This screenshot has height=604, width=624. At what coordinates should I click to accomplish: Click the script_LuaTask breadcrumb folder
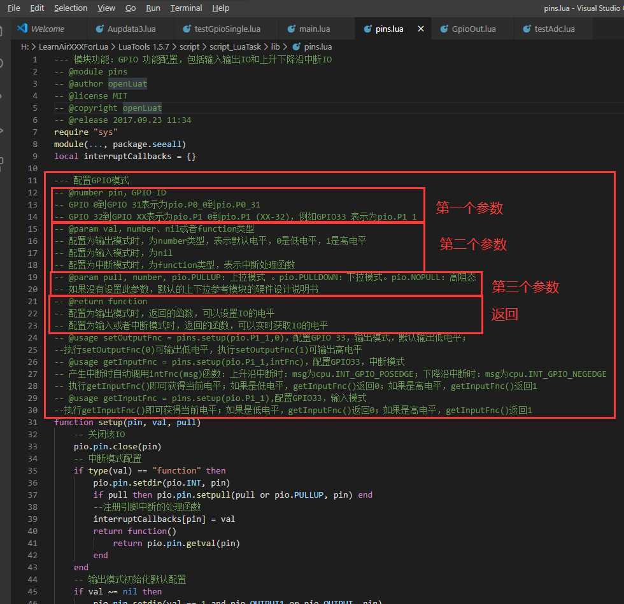click(x=235, y=47)
